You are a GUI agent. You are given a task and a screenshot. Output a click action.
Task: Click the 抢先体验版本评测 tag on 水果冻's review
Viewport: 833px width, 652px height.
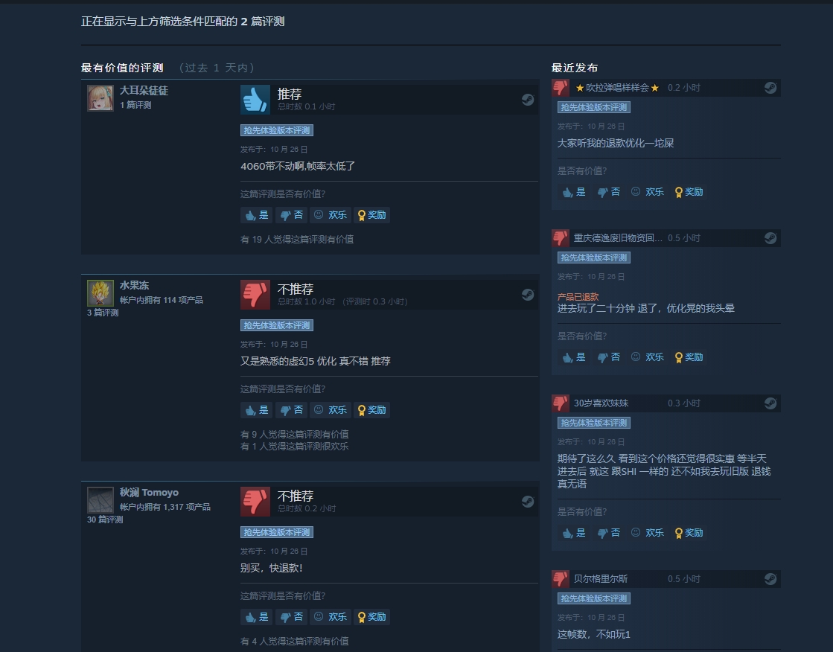point(277,325)
